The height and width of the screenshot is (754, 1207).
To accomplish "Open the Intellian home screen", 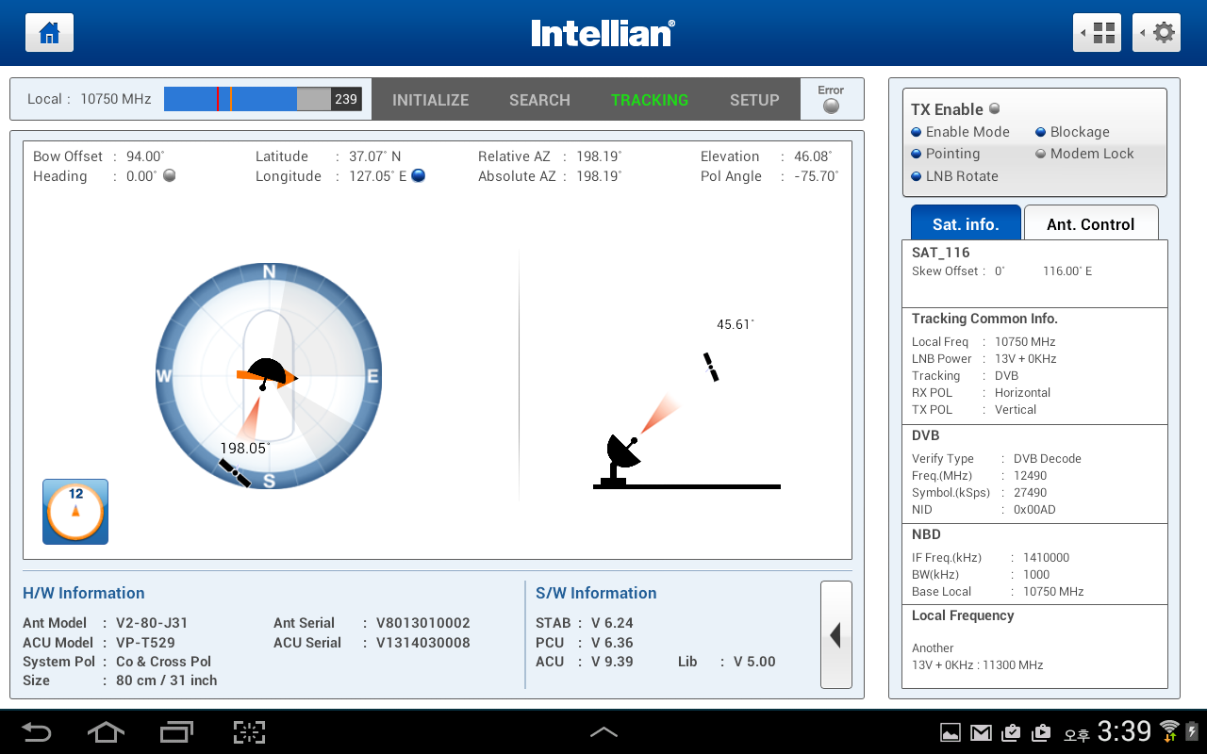I will pos(49,33).
